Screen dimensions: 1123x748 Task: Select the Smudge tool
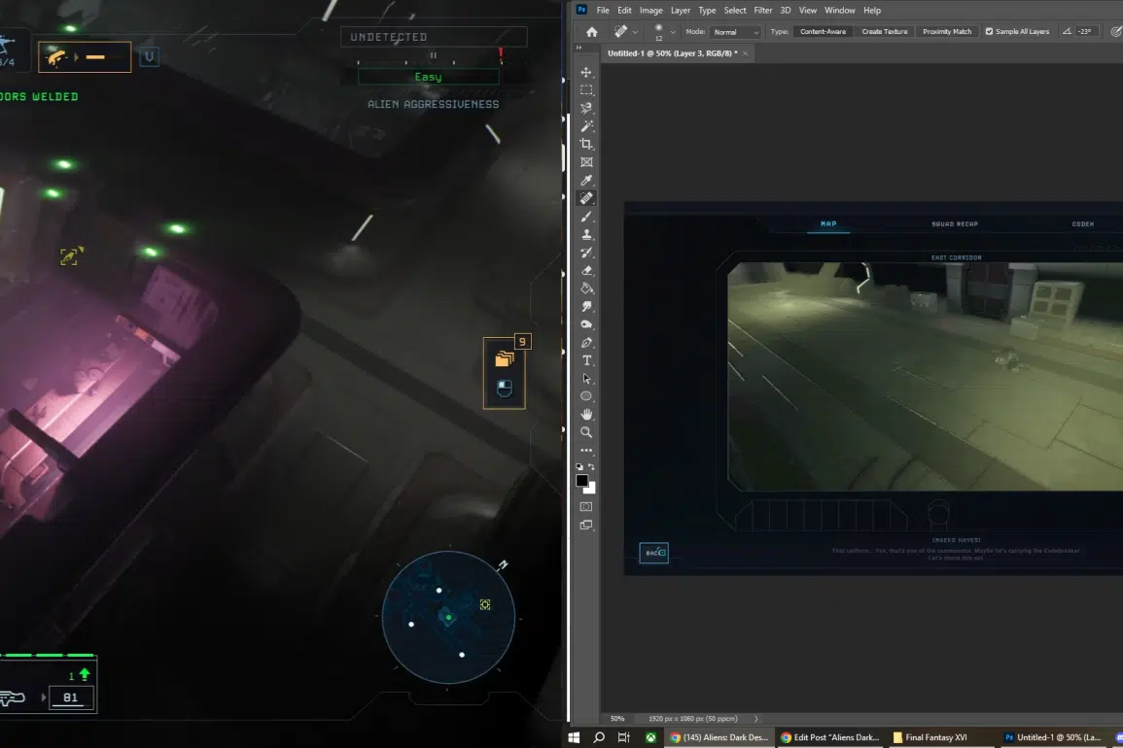[x=586, y=306]
